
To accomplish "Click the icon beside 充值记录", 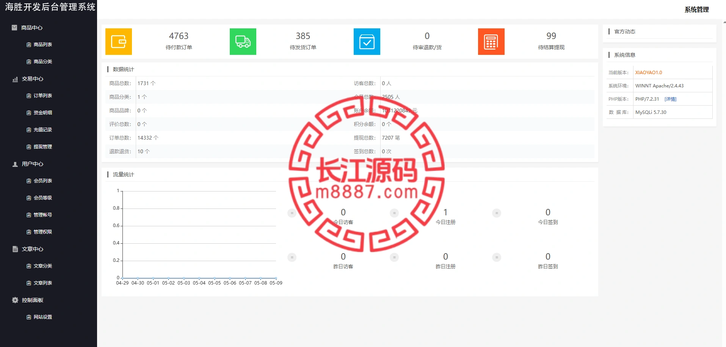I will pos(29,130).
